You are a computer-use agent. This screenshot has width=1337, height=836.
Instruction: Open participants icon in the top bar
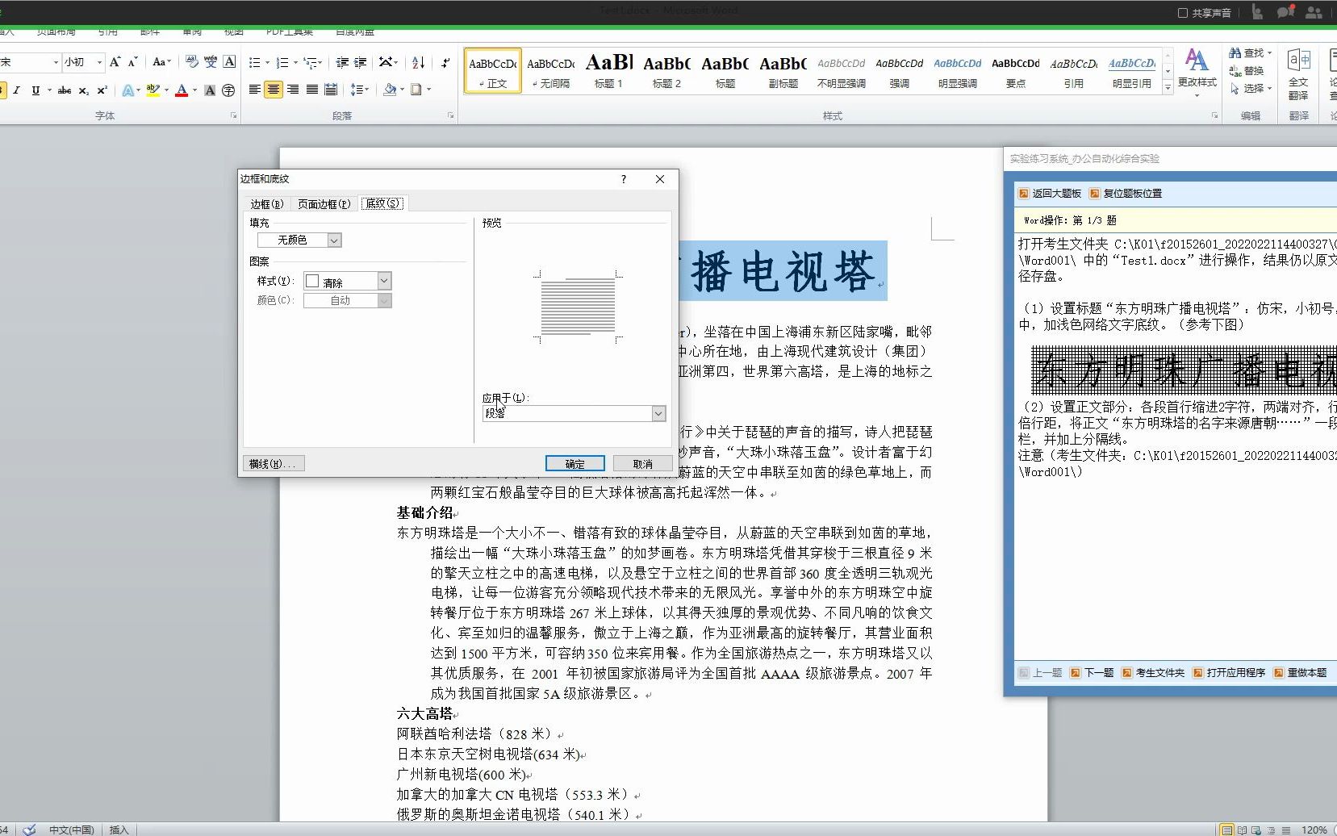point(1314,12)
